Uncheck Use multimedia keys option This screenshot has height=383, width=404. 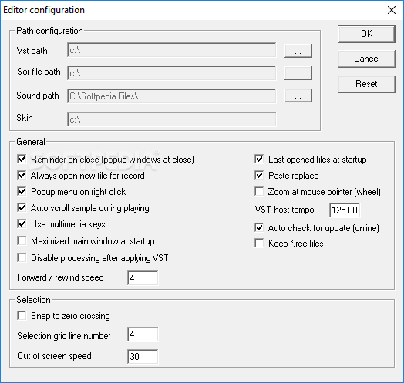(x=22, y=223)
